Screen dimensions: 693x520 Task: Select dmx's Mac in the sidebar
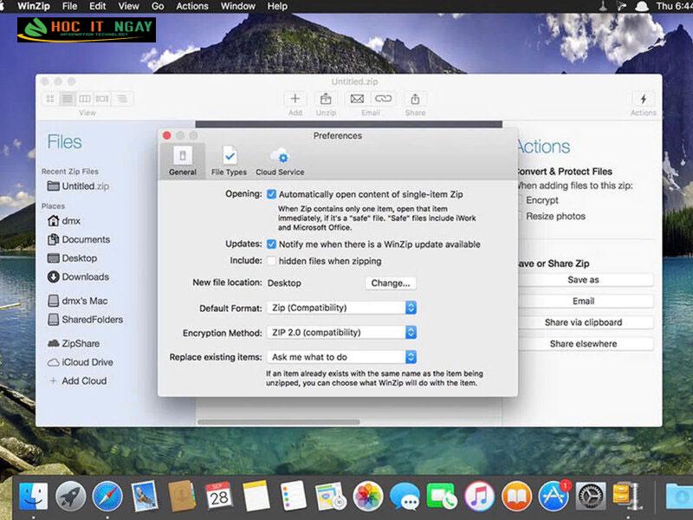pyautogui.click(x=78, y=301)
